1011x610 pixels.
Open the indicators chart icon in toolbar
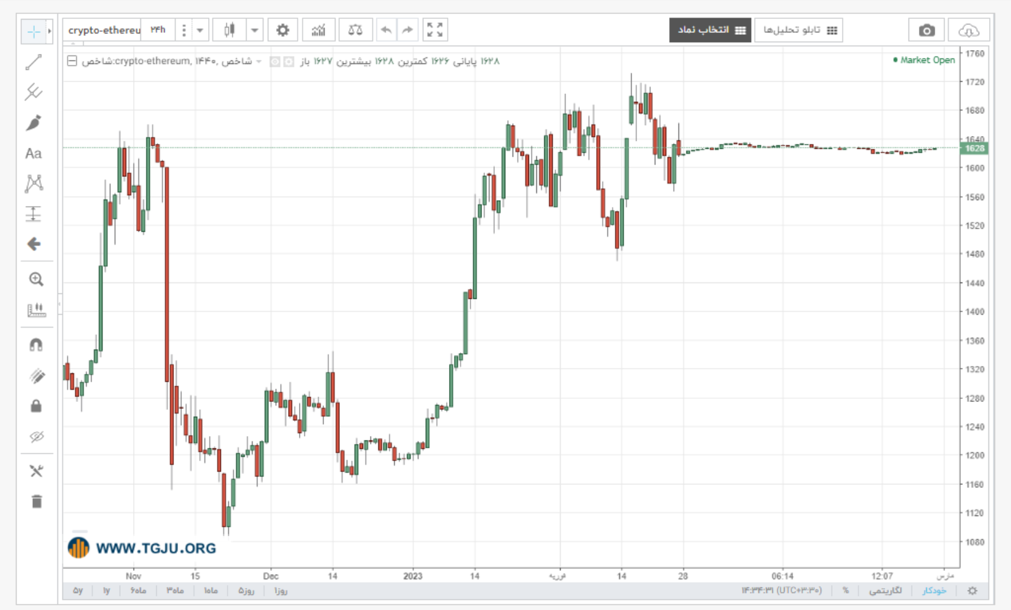318,30
